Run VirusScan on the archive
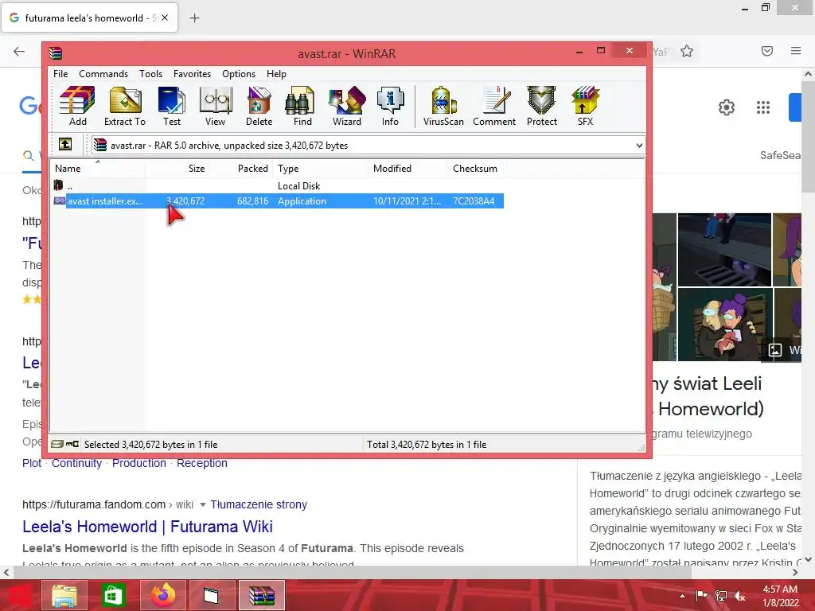This screenshot has width=815, height=611. coord(443,107)
